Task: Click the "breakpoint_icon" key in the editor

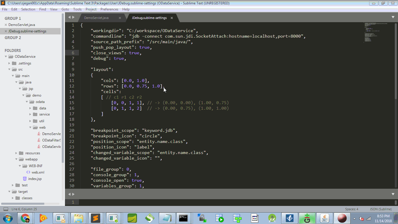Action: point(114,136)
